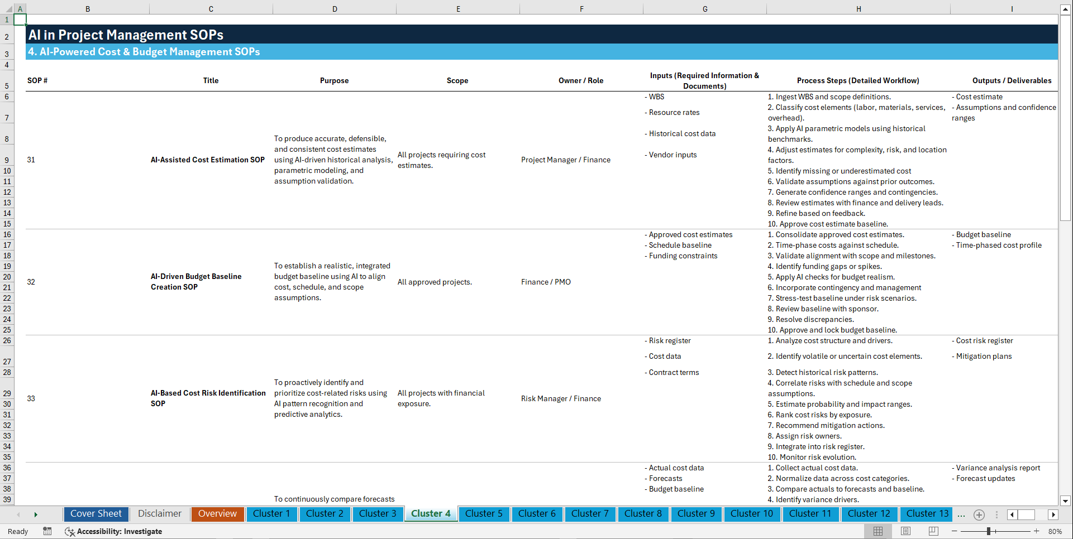
Task: Switch to Normal view in status bar
Action: (878, 531)
